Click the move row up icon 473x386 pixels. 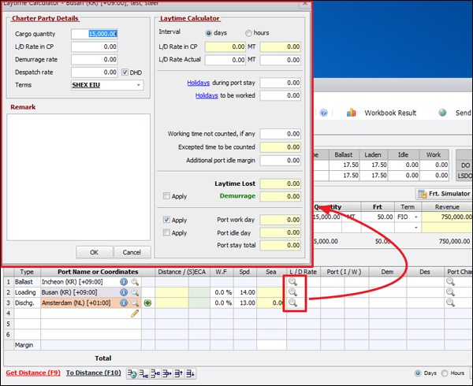click(x=179, y=373)
